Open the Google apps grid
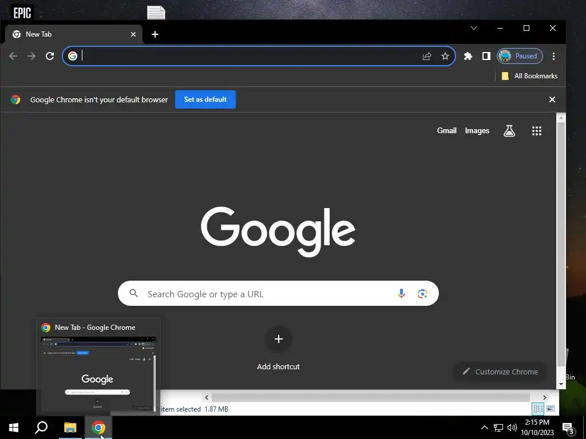 pos(537,131)
